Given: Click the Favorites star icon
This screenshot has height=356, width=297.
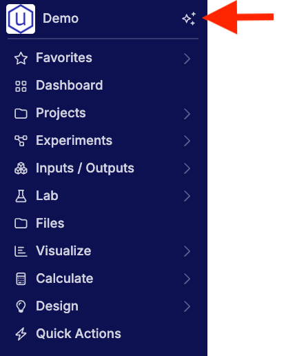Looking at the screenshot, I should tap(21, 59).
